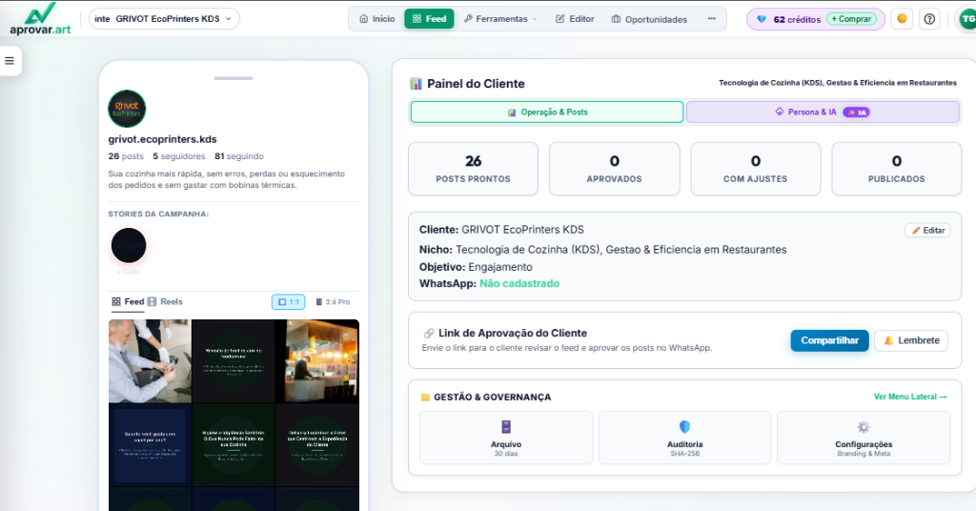Viewport: 976px width, 511px height.
Task: Click the '26 posts' profile count
Action: click(x=126, y=156)
